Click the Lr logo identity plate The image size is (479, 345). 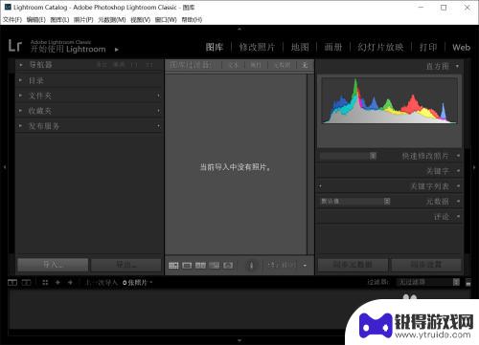click(x=15, y=46)
